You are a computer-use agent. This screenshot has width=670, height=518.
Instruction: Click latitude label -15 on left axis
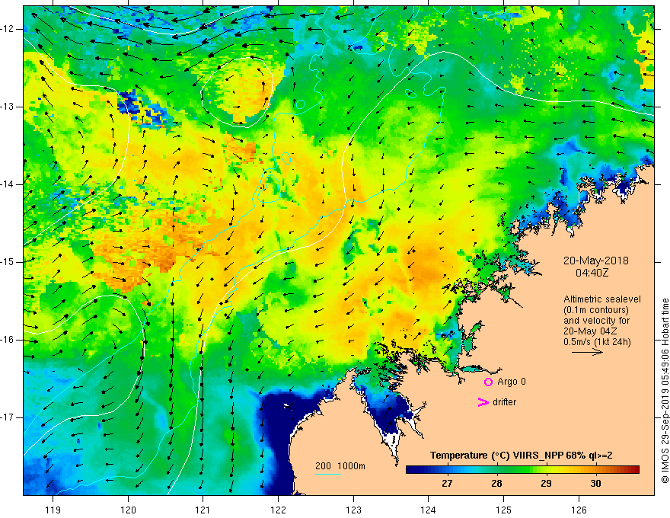tap(8, 262)
